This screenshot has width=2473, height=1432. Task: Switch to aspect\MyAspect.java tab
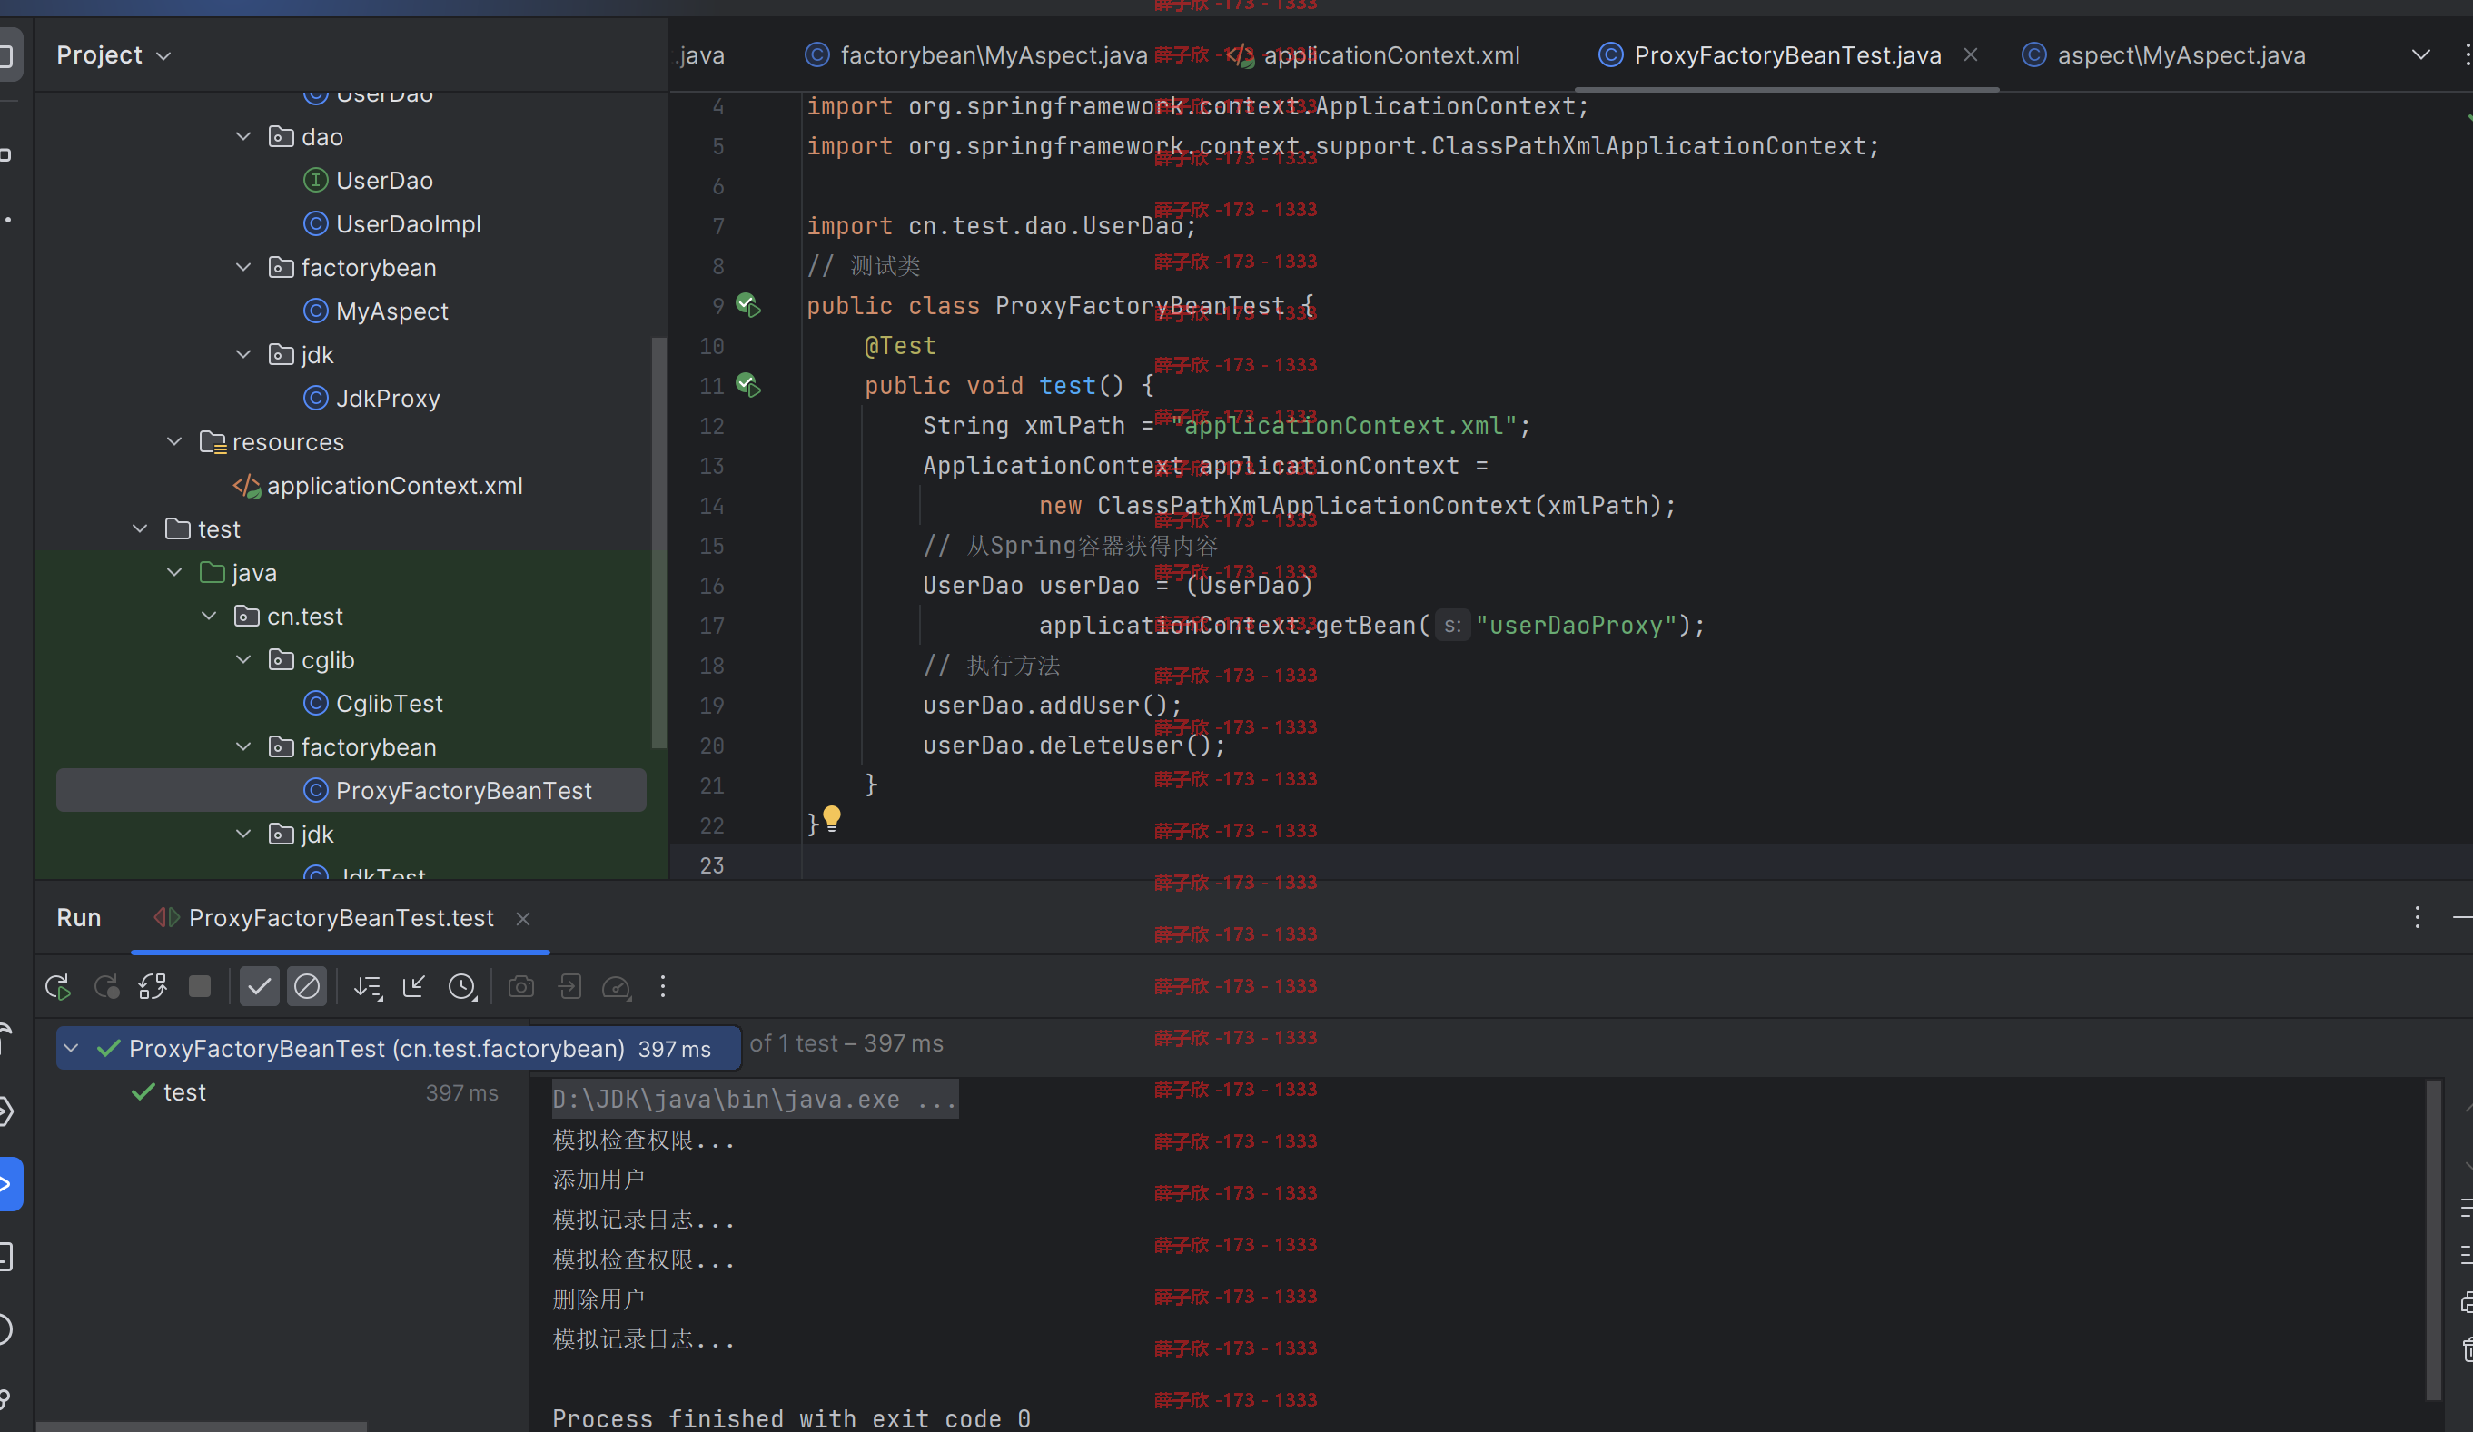coord(2164,55)
